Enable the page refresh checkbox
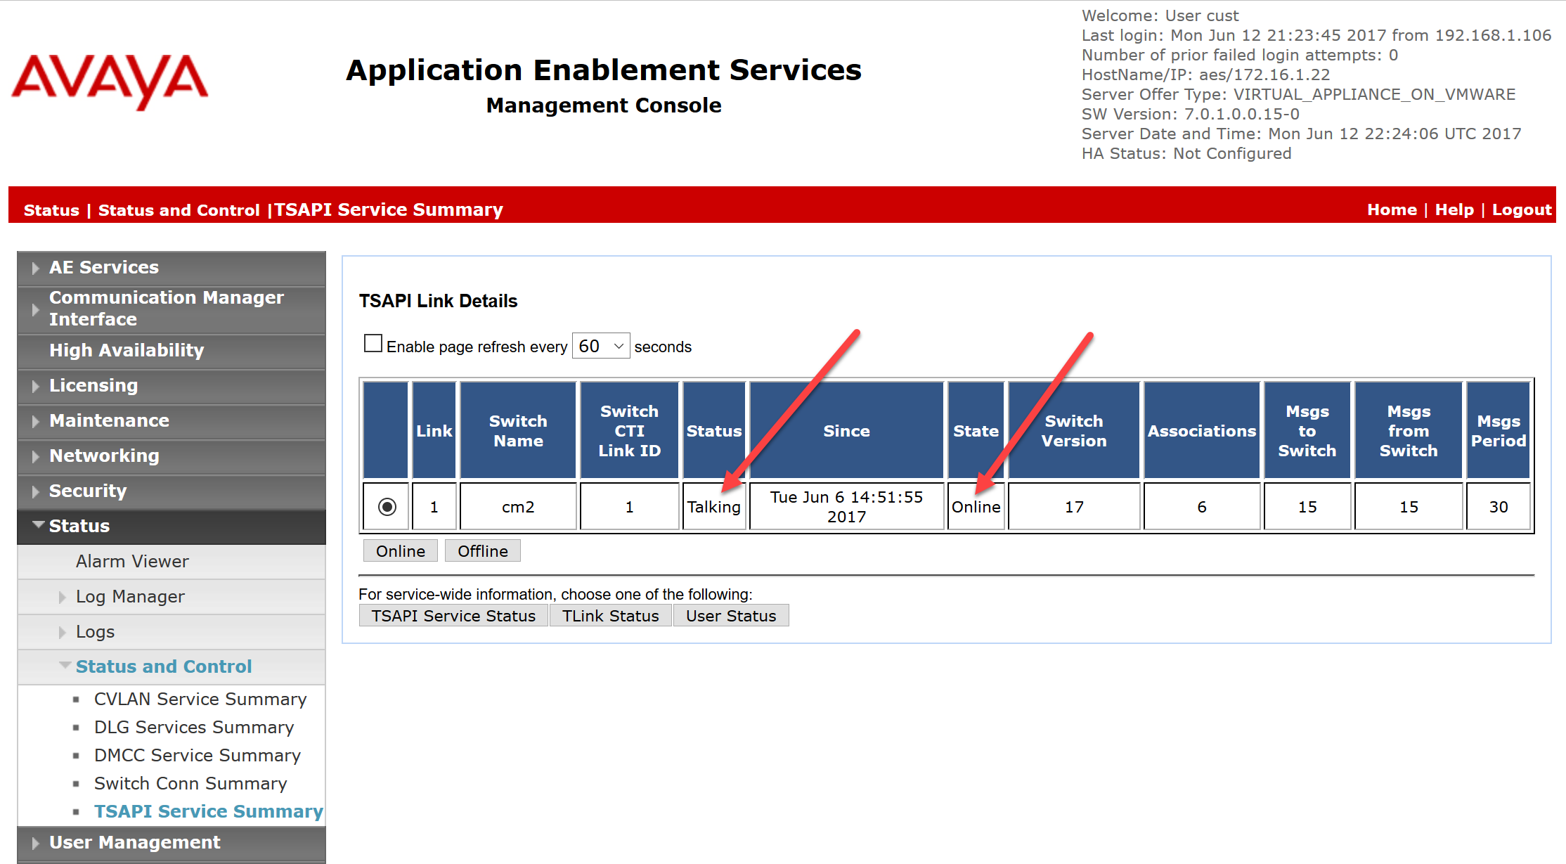Viewport: 1566px width, 864px height. click(x=373, y=344)
